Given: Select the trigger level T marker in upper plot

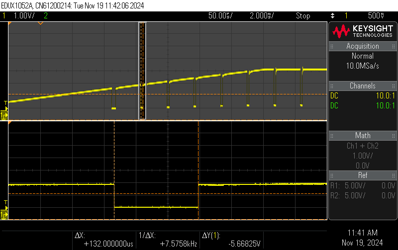Looking at the screenshot, I should 6,104.
